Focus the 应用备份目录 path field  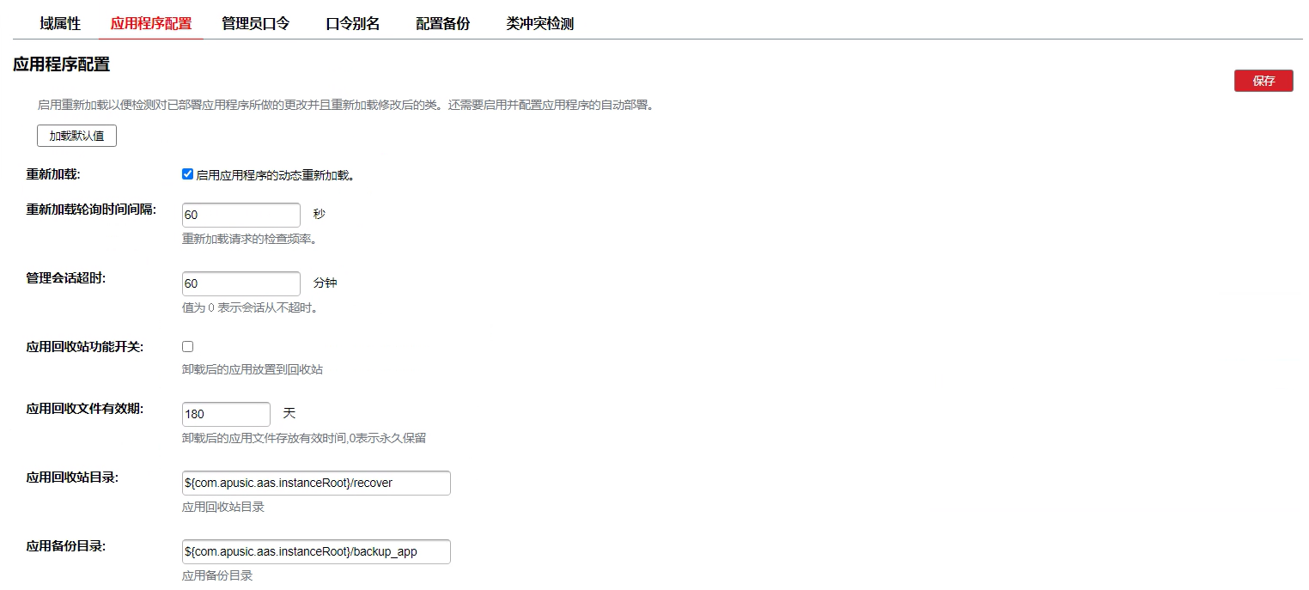tap(316, 551)
